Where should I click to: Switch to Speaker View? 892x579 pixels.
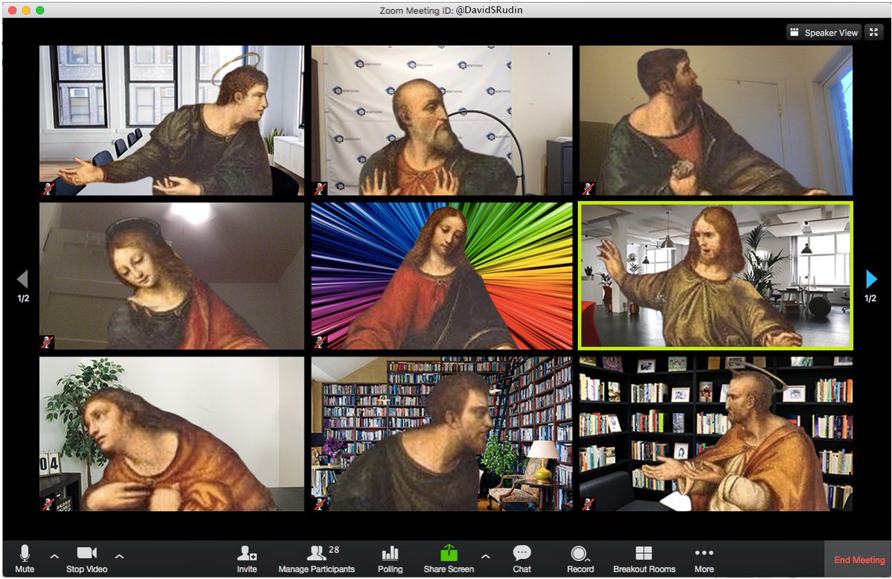(824, 33)
